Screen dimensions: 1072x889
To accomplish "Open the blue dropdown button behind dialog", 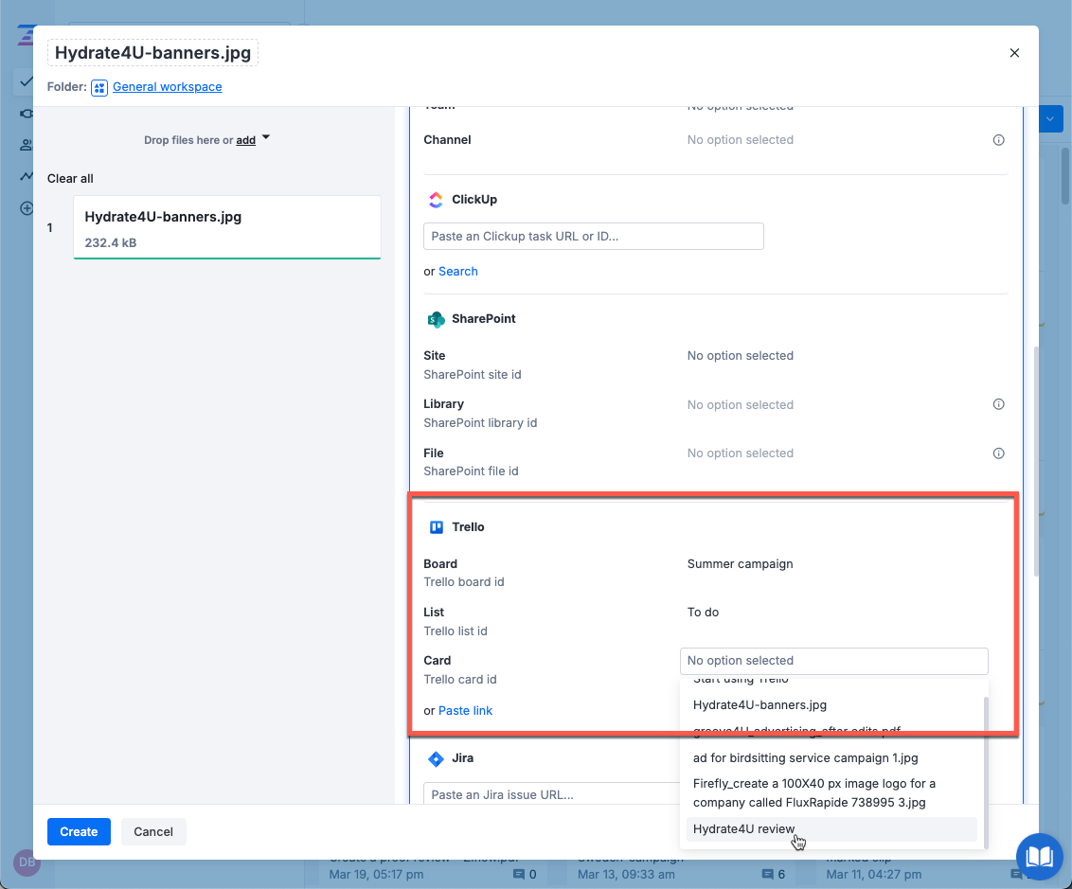I will coord(1050,119).
